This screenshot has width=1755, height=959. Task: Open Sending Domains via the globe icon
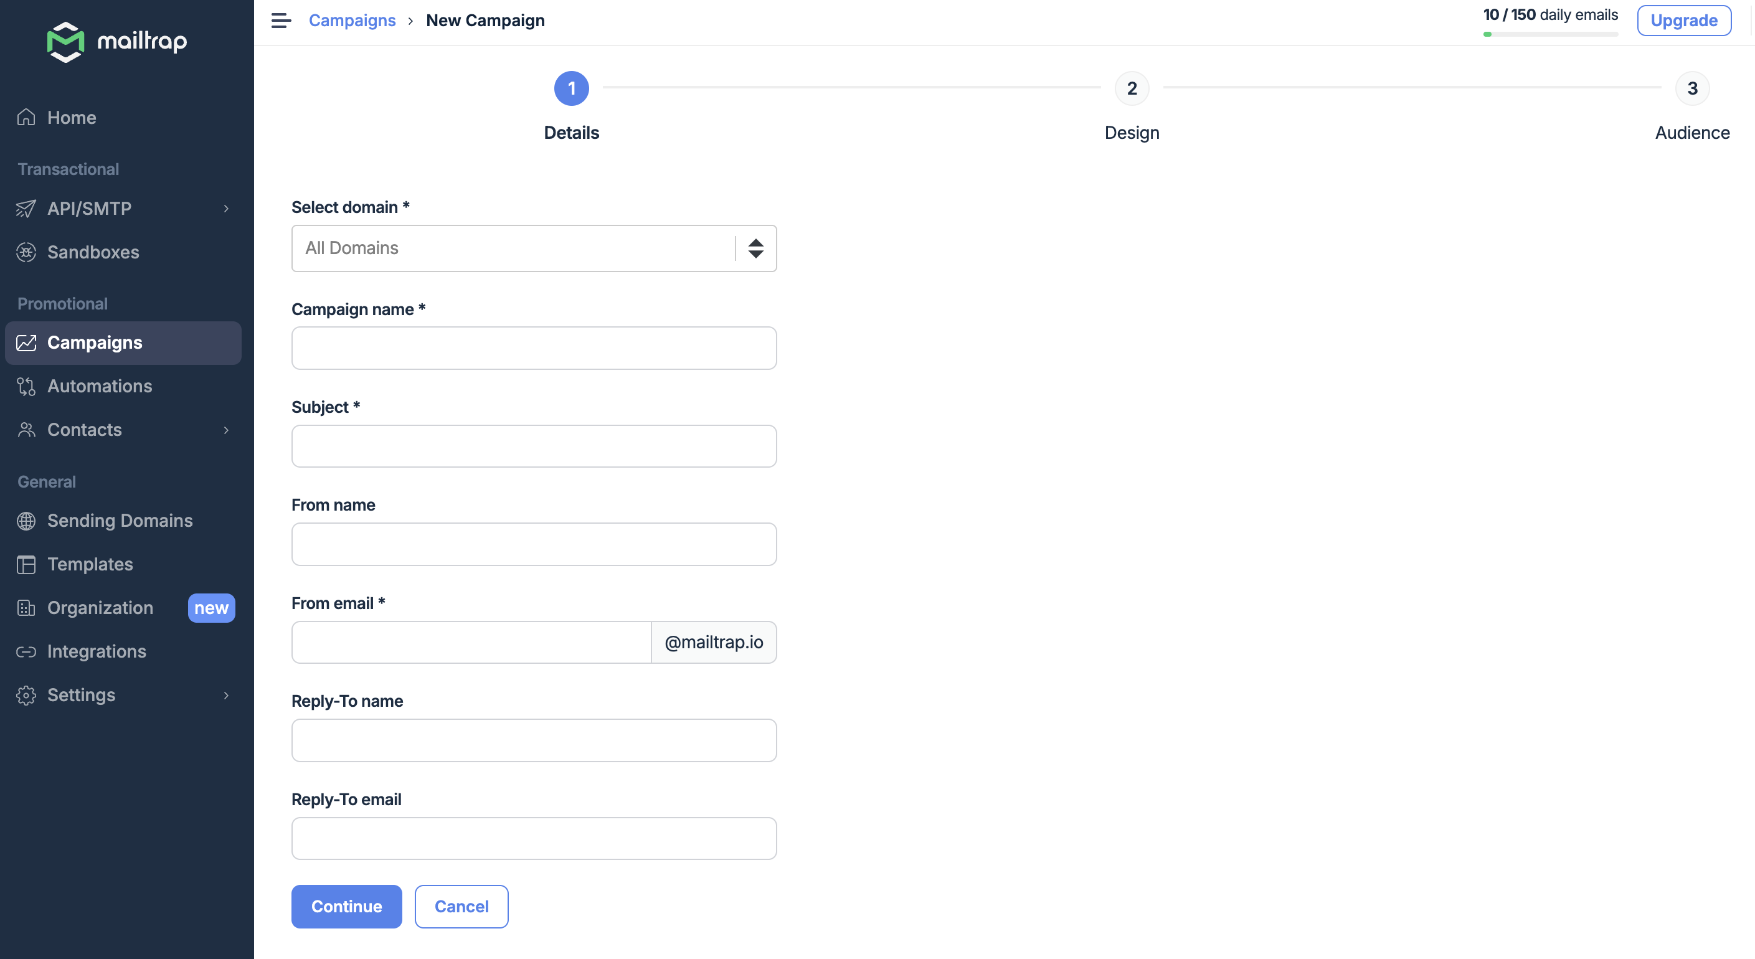click(26, 521)
